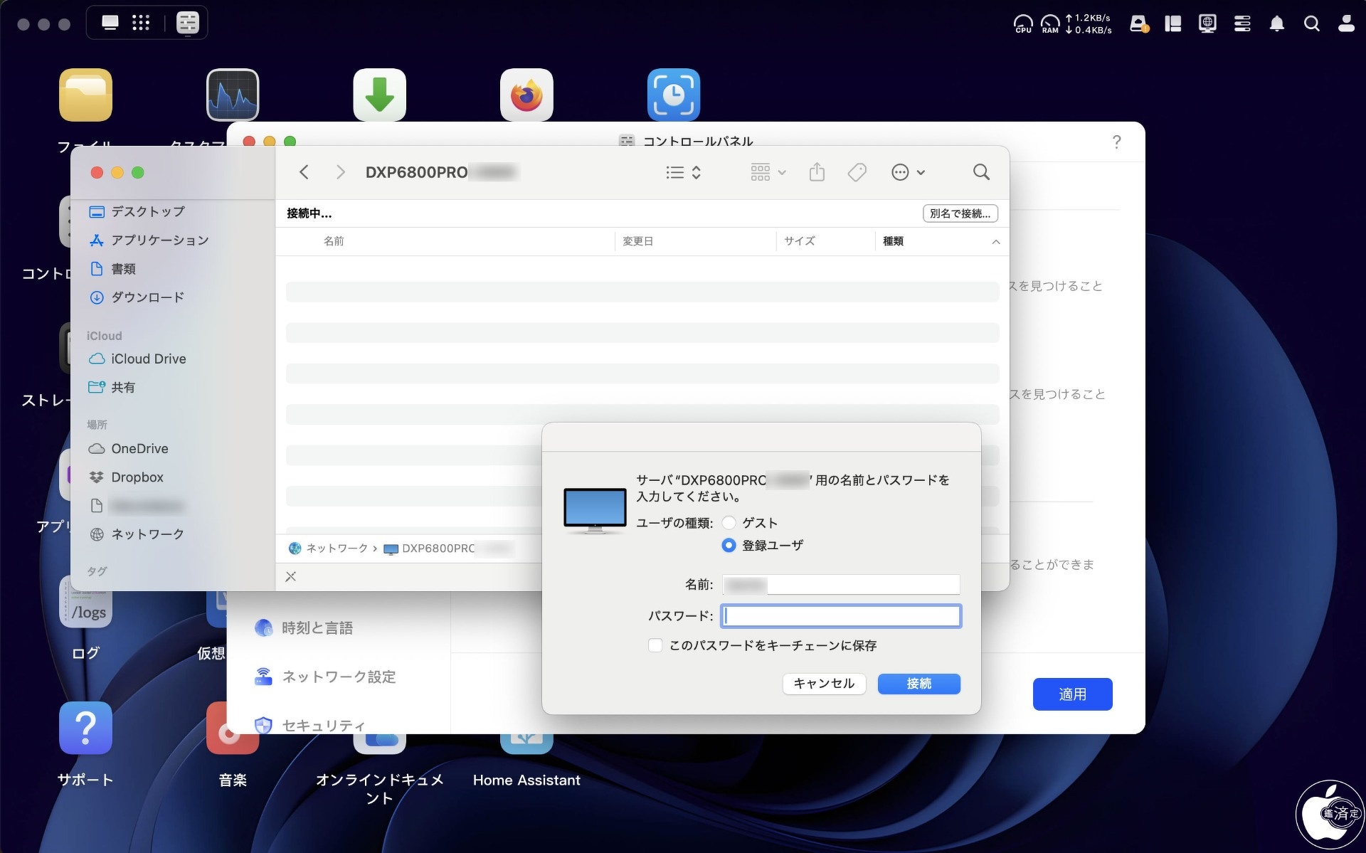Image resolution: width=1366 pixels, height=853 pixels.
Task: Open the task monitor graph app icon
Action: tap(233, 95)
